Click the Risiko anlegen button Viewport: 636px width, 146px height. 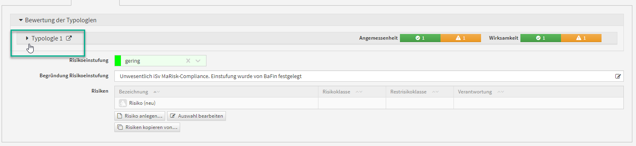140,116
